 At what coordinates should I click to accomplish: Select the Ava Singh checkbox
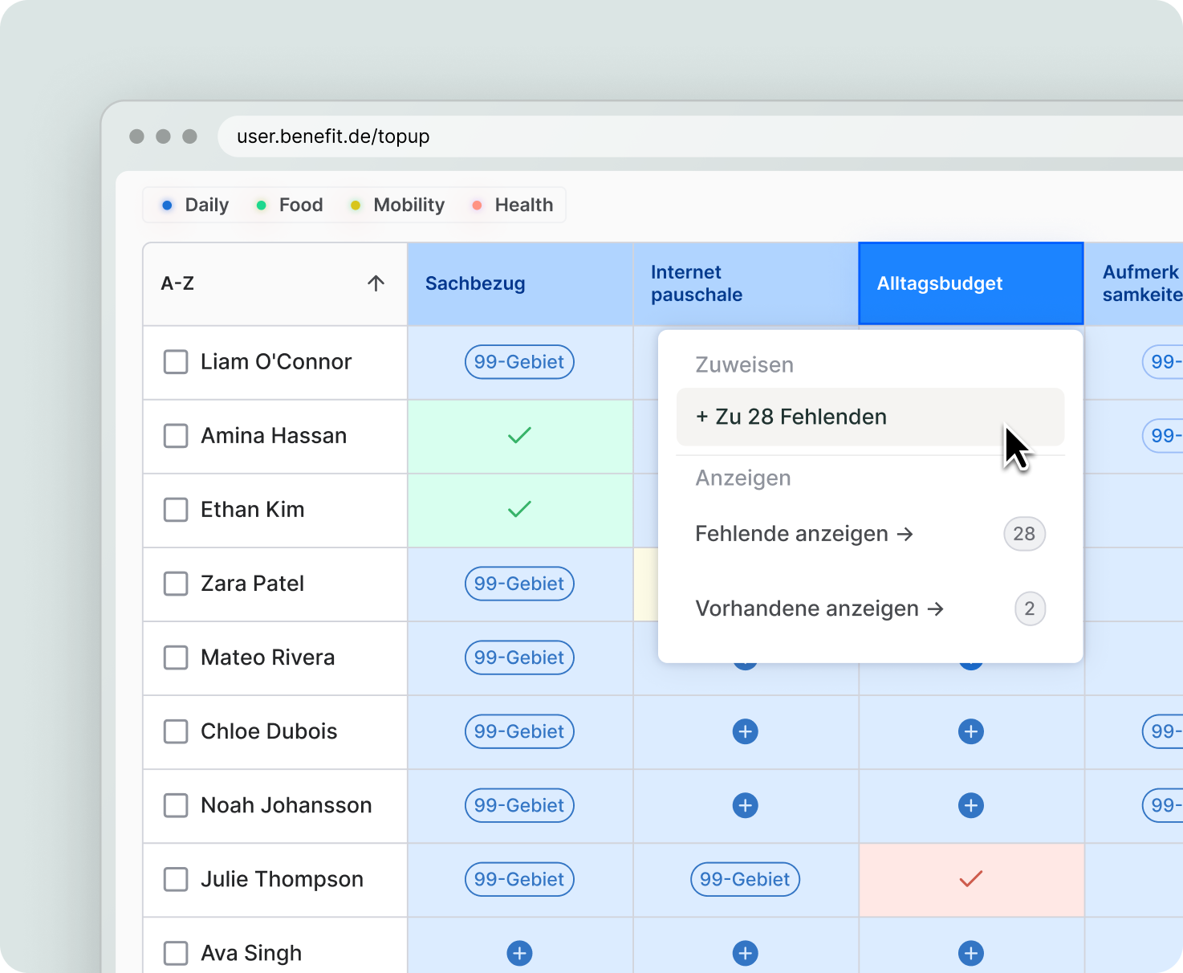pos(176,953)
